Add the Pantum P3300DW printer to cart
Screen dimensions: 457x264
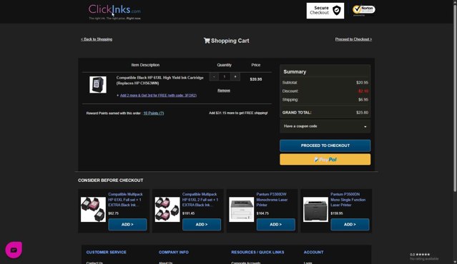tap(276, 225)
